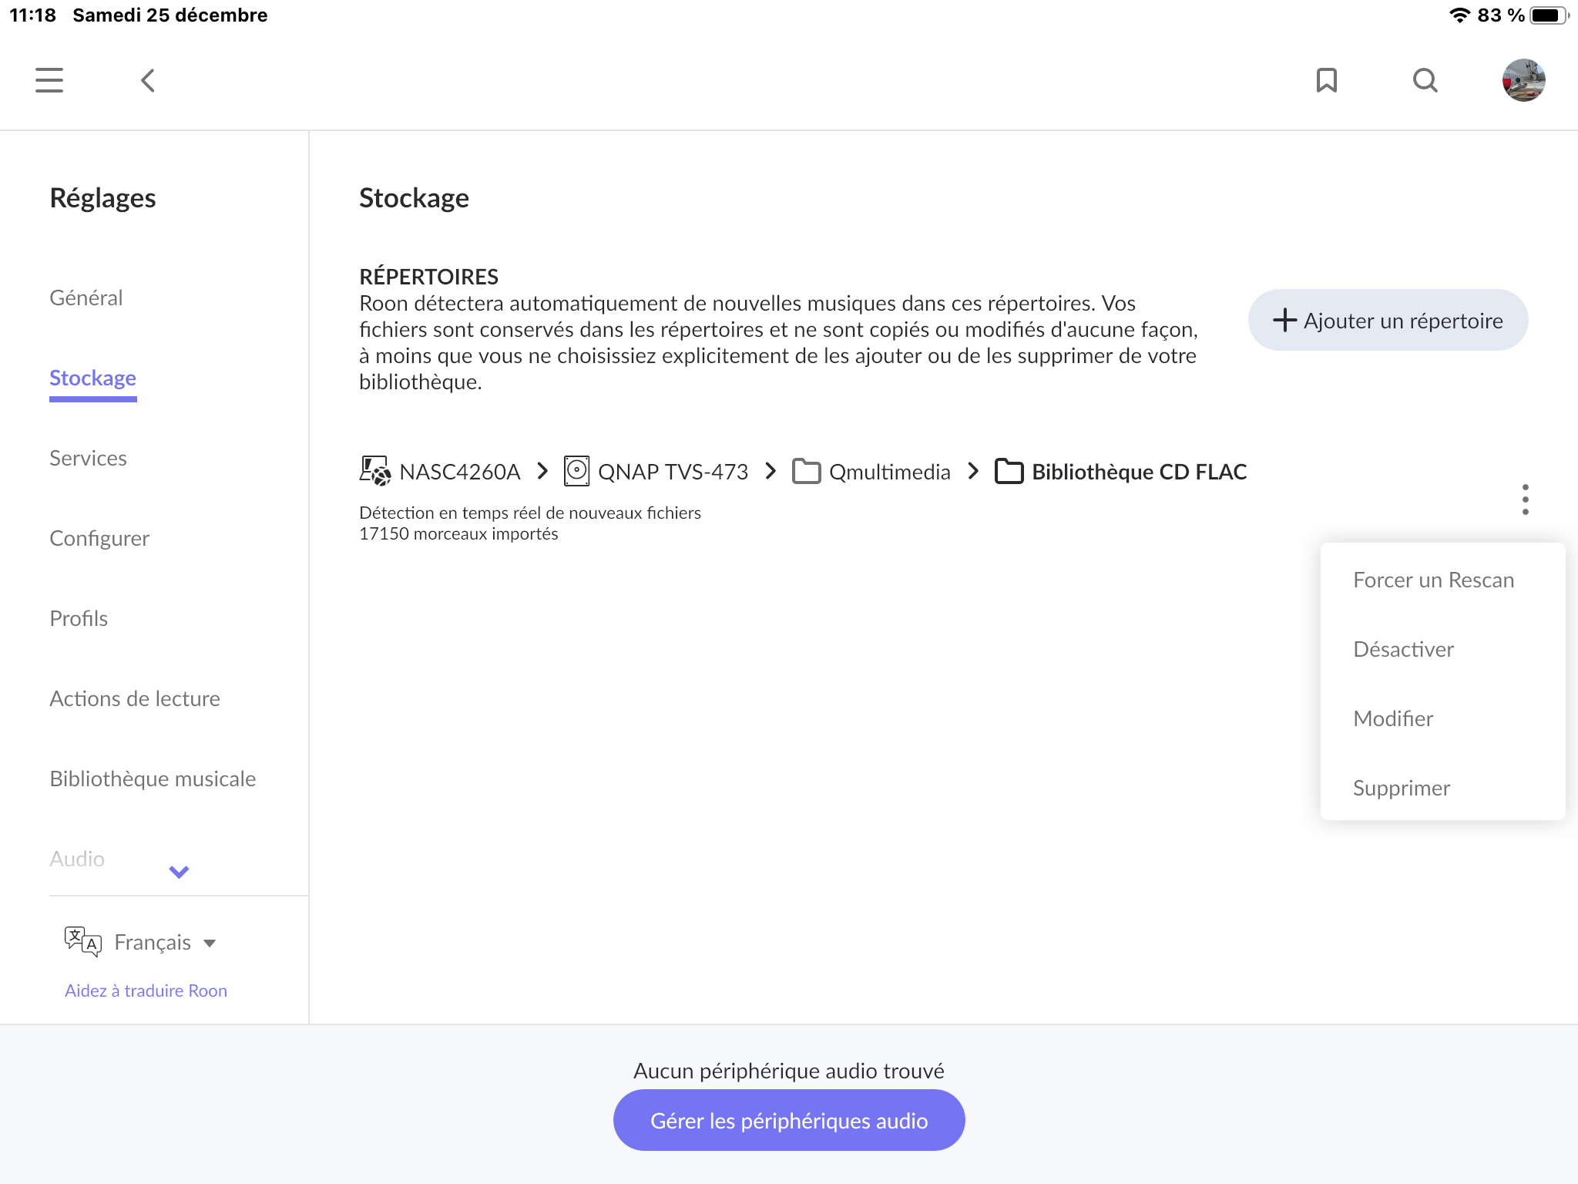The height and width of the screenshot is (1184, 1578).
Task: Choose Désactiver in the context menu
Action: coord(1403,649)
